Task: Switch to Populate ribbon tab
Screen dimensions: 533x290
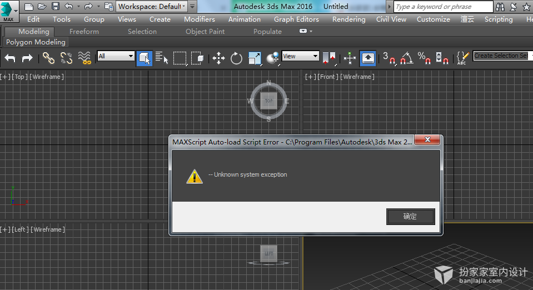Action: point(267,32)
